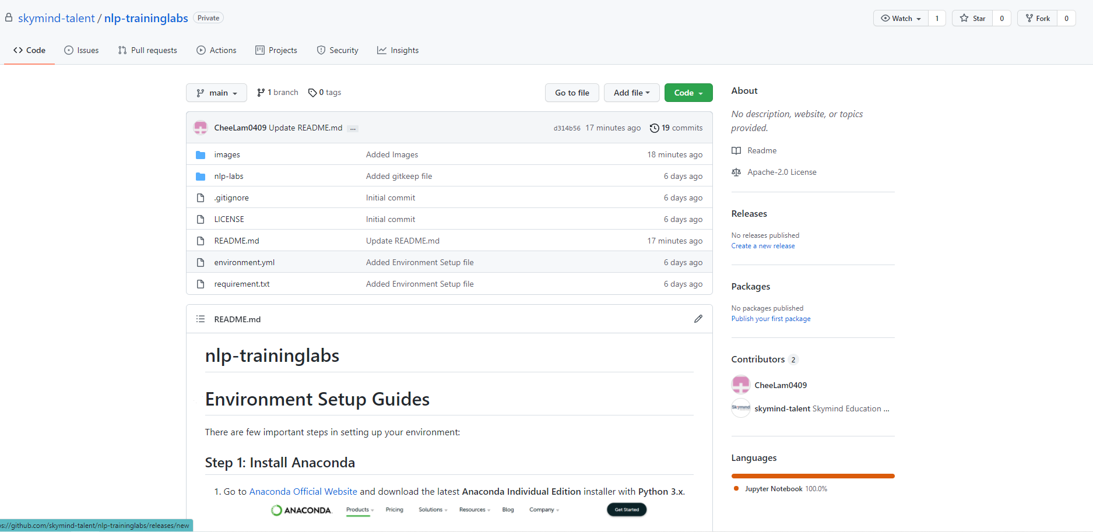Click the skymind-talent contributor avatar

pos(741,408)
